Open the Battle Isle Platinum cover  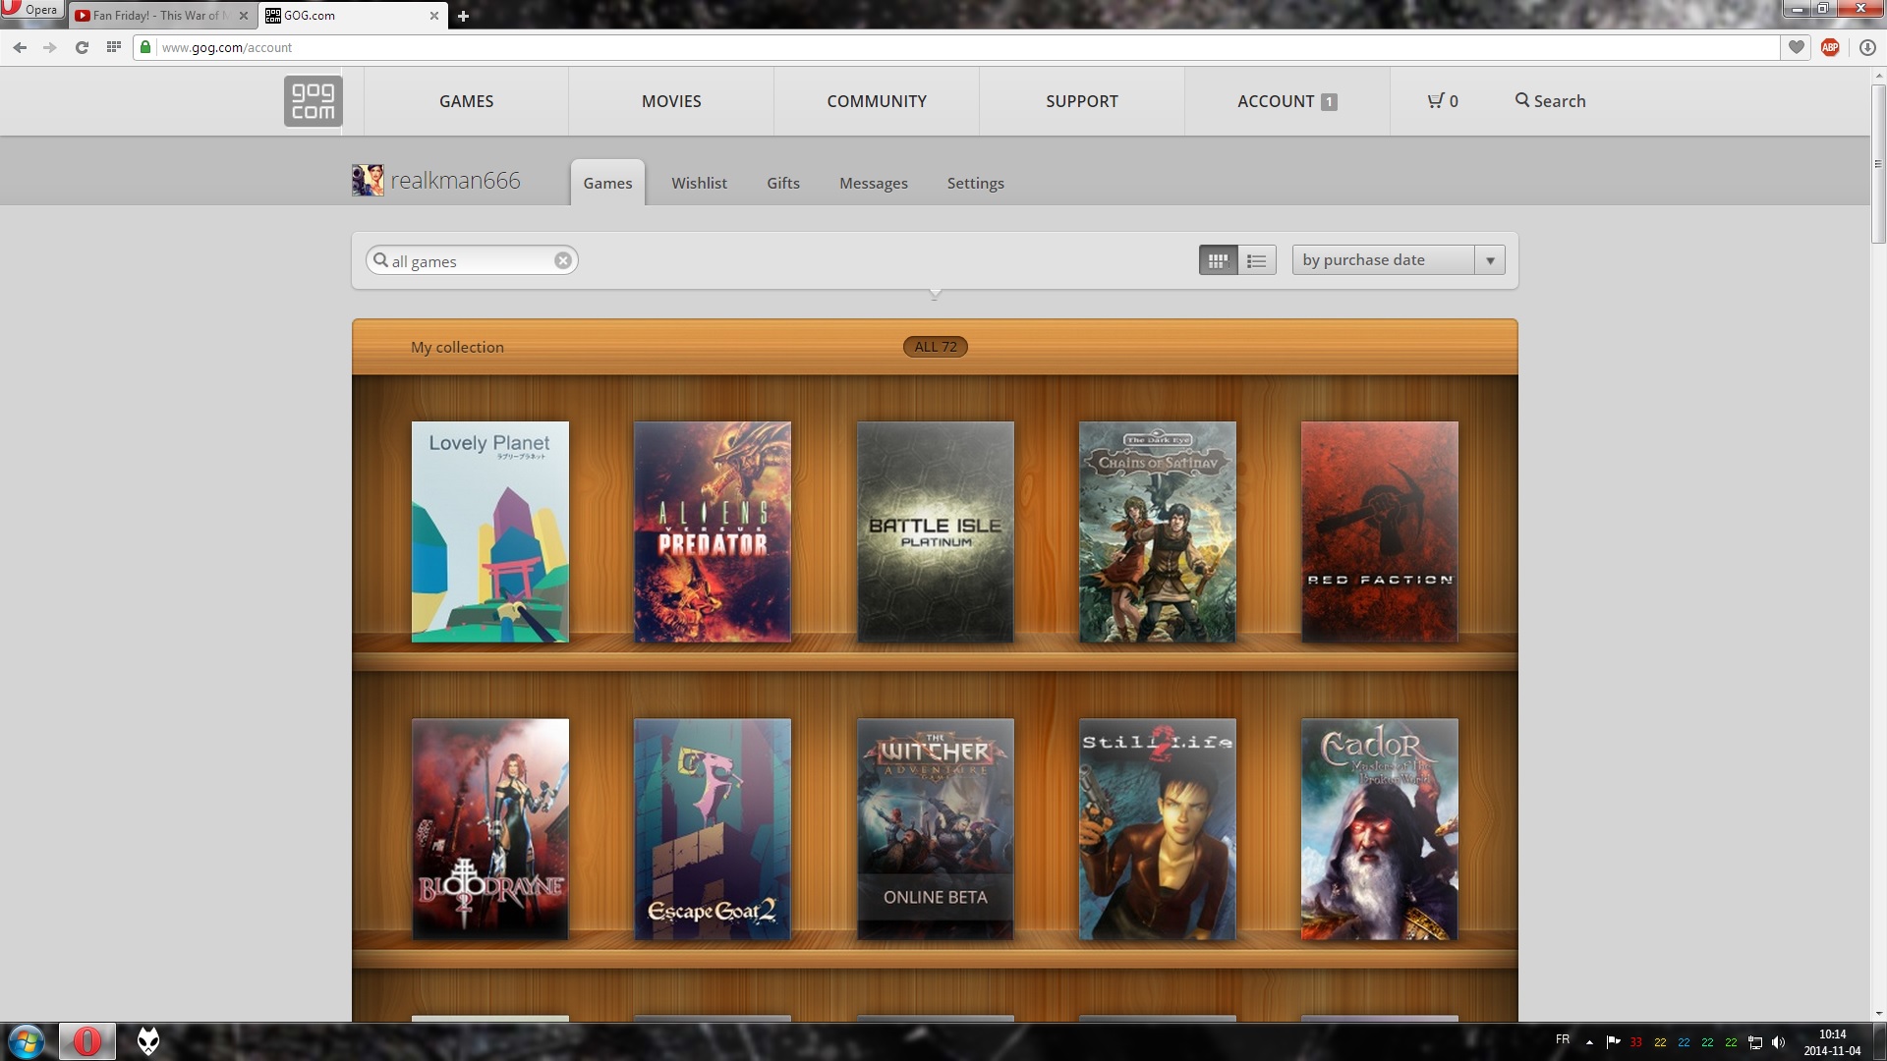coord(935,532)
